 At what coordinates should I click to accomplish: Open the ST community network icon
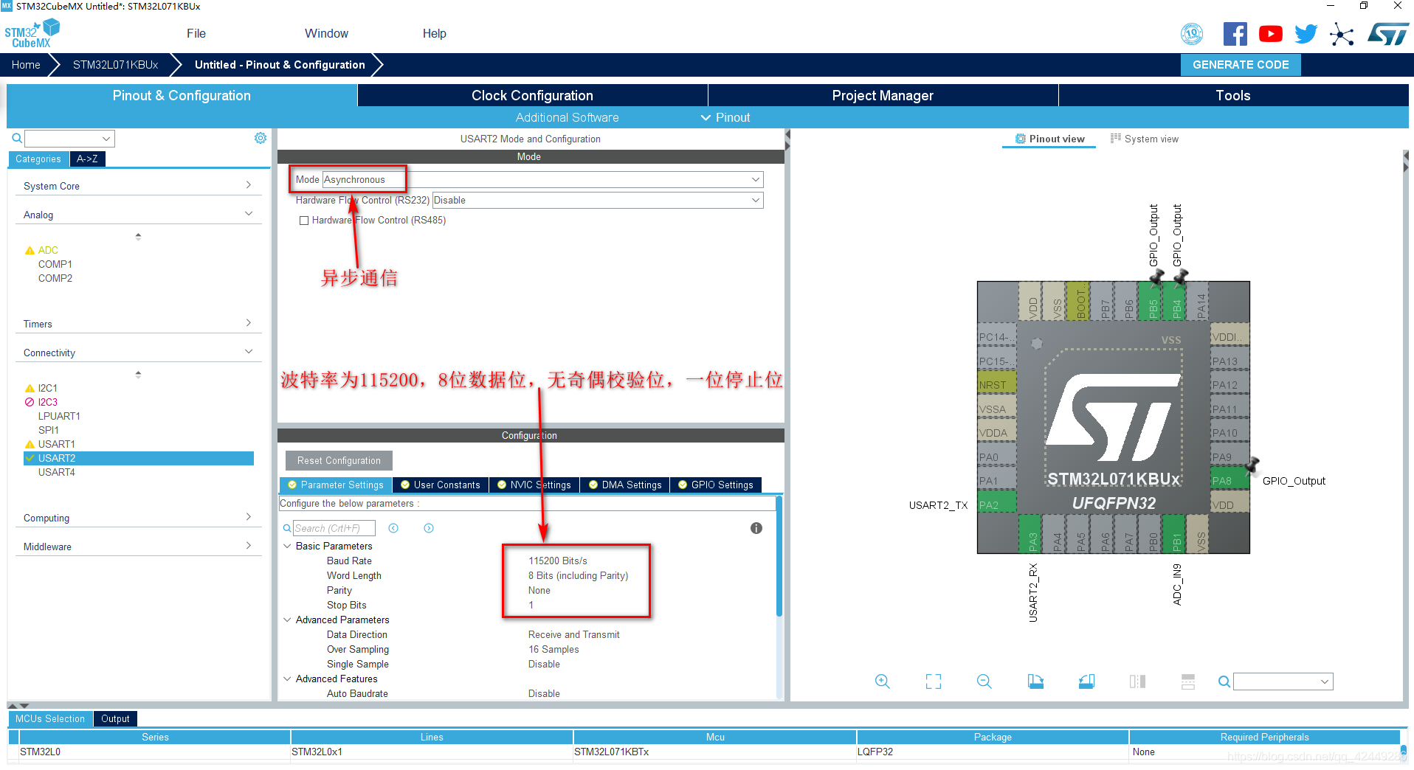(x=1342, y=34)
